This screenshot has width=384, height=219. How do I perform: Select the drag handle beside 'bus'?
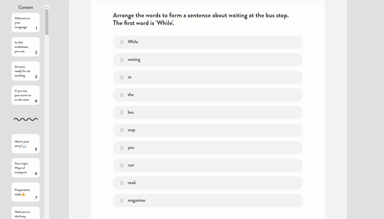[x=122, y=113]
